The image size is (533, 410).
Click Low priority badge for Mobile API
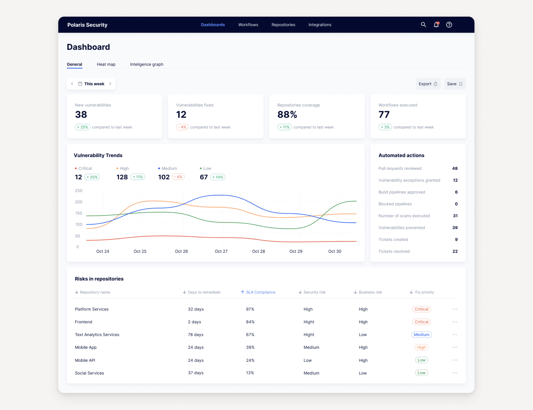(x=421, y=360)
